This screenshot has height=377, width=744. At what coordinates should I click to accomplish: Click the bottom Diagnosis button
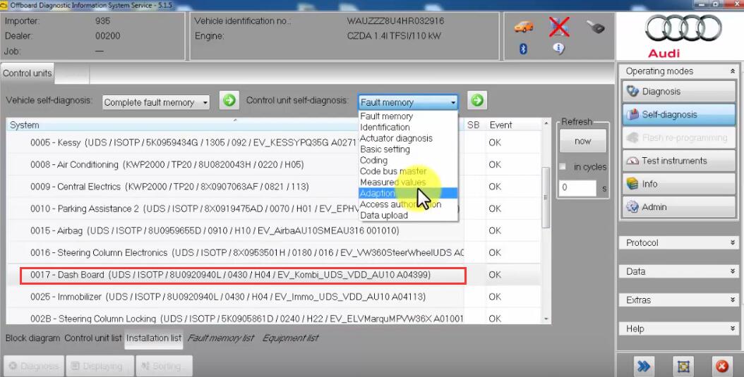(x=34, y=366)
